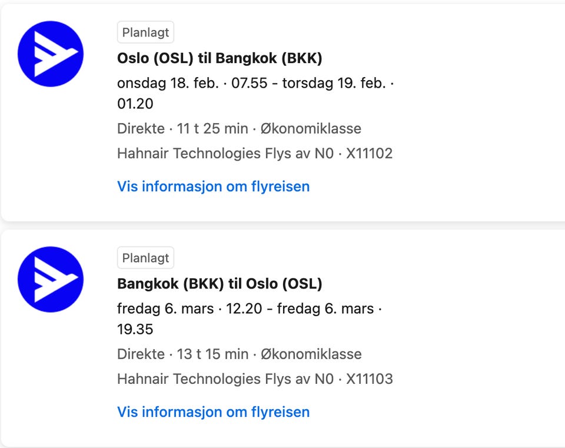Screen dimensions: 565x448
Task: Open flight info link for the Oslo to Bangkok flight
Action: [x=213, y=187]
